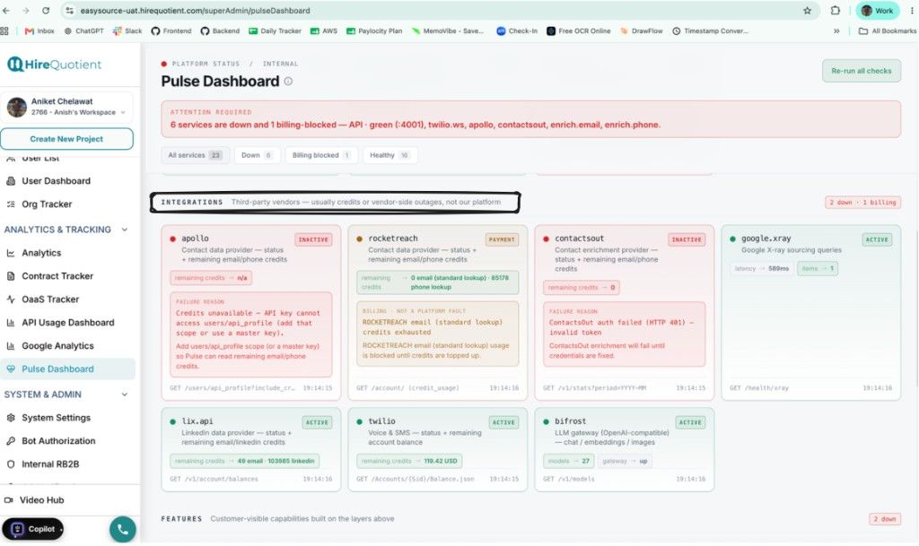Open the MemoVibe bookmark
Screen dimensions: 919x546
tap(448, 31)
